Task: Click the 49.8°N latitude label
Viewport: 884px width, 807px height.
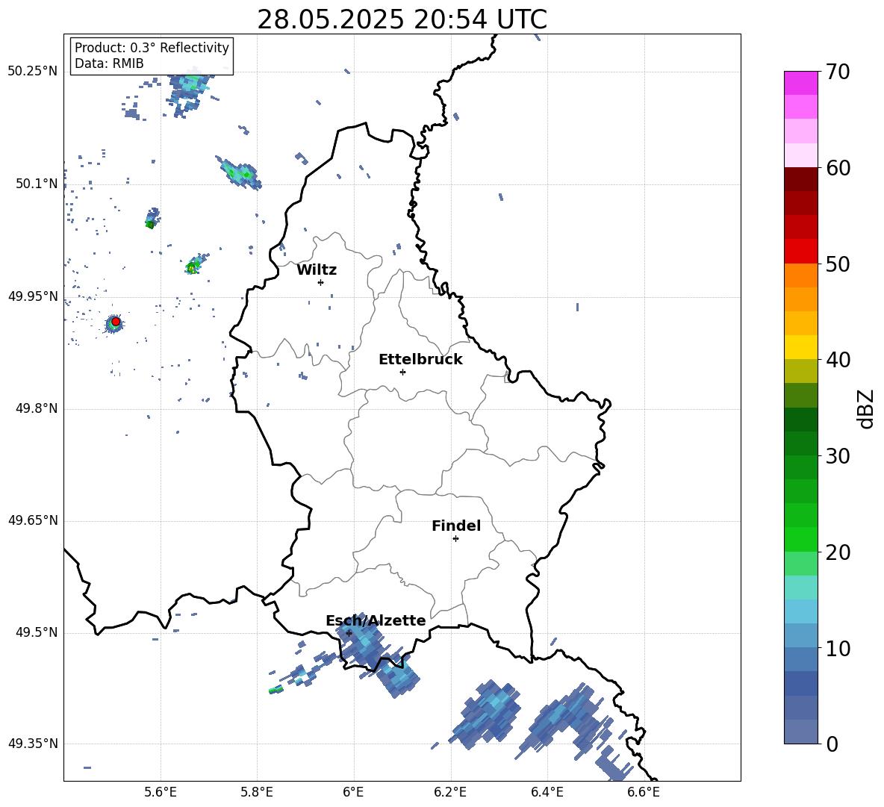Action: (x=37, y=408)
